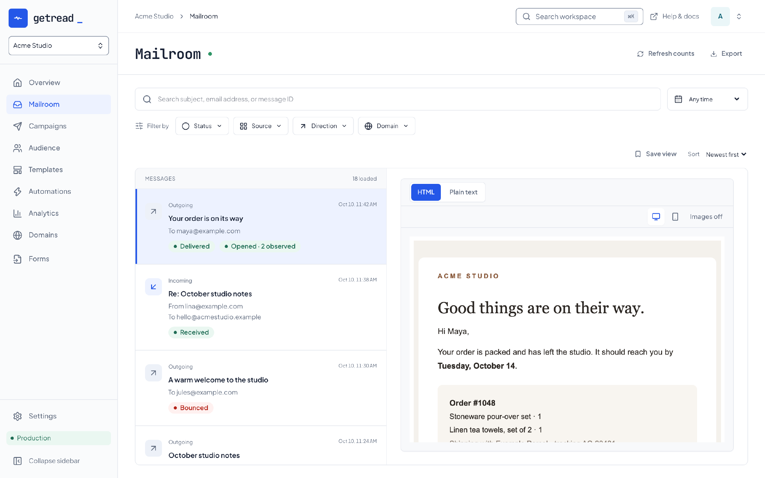Toggle Images off in the preview

pos(706,217)
